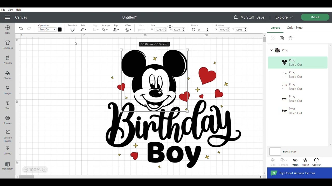Open the Shapes tool
This screenshot has width=332, height=186.
8,75
